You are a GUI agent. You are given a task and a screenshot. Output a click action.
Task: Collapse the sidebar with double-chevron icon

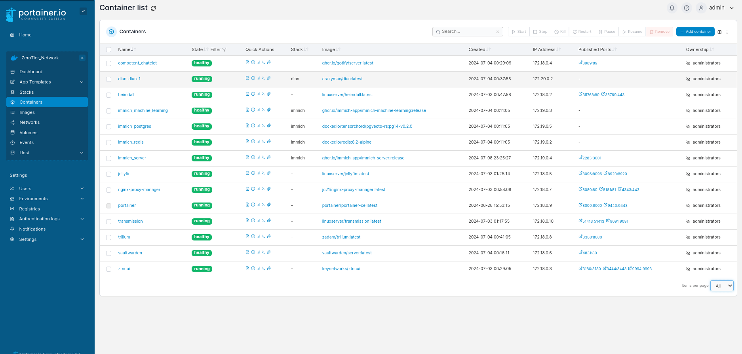pos(83,11)
